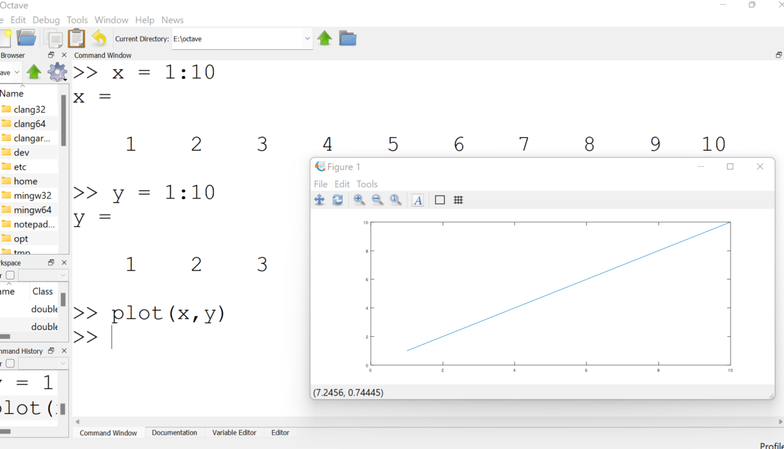
Task: Open File menu in Figure 1
Action: [320, 184]
